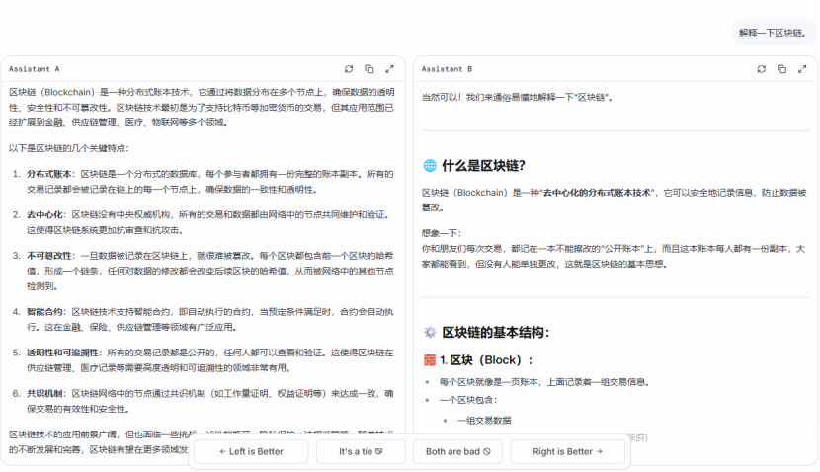
Task: Vote Right is Better
Action: pyautogui.click(x=568, y=451)
